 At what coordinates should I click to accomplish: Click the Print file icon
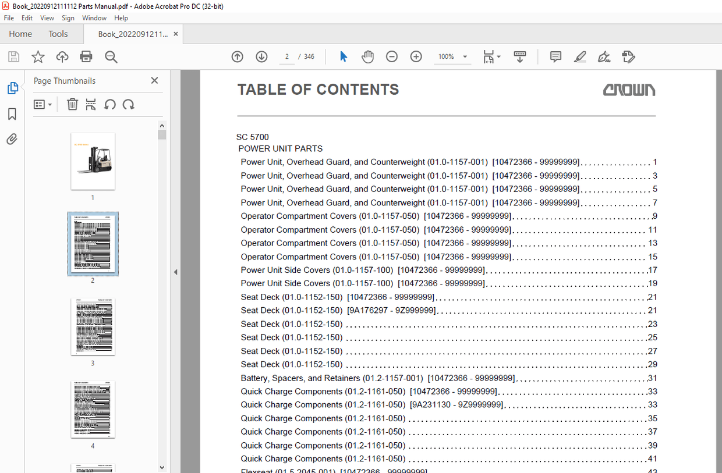pos(86,56)
